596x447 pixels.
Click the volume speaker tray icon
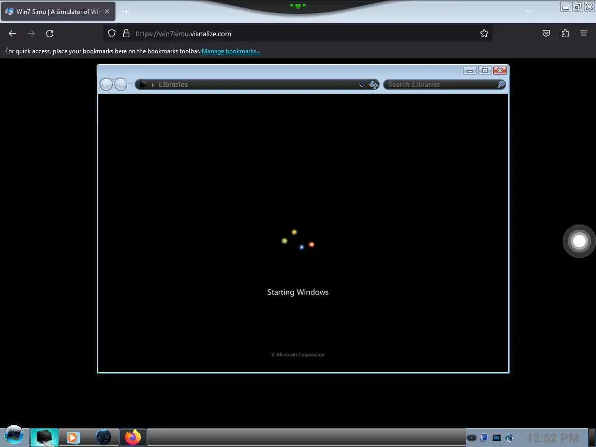(509, 438)
